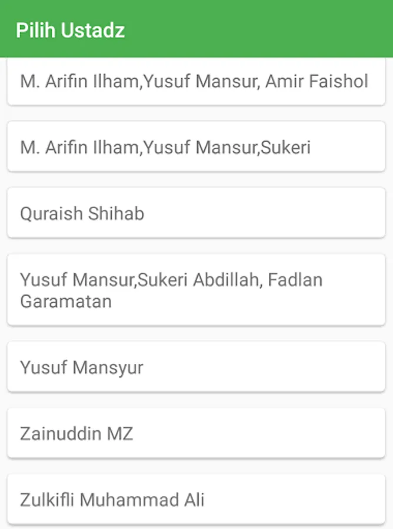Screen dimensions: 393x529
Task: Open the Fadlan Garamatan group entry
Action: point(196,290)
